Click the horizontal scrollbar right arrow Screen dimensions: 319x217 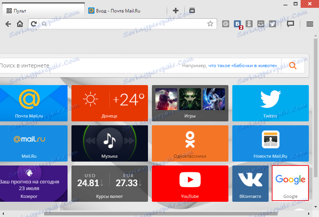click(308, 214)
